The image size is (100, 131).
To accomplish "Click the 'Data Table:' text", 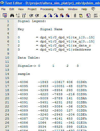I will 29,58.
